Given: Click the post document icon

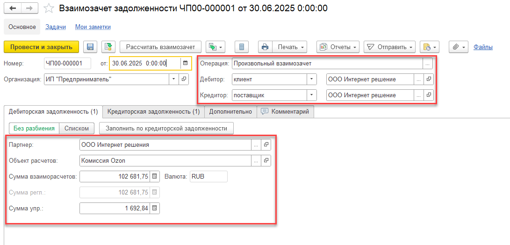Looking at the screenshot, I should click(x=108, y=47).
